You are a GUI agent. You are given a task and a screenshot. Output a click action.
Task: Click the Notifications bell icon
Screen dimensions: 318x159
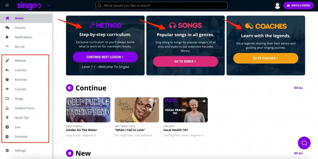(7, 37)
